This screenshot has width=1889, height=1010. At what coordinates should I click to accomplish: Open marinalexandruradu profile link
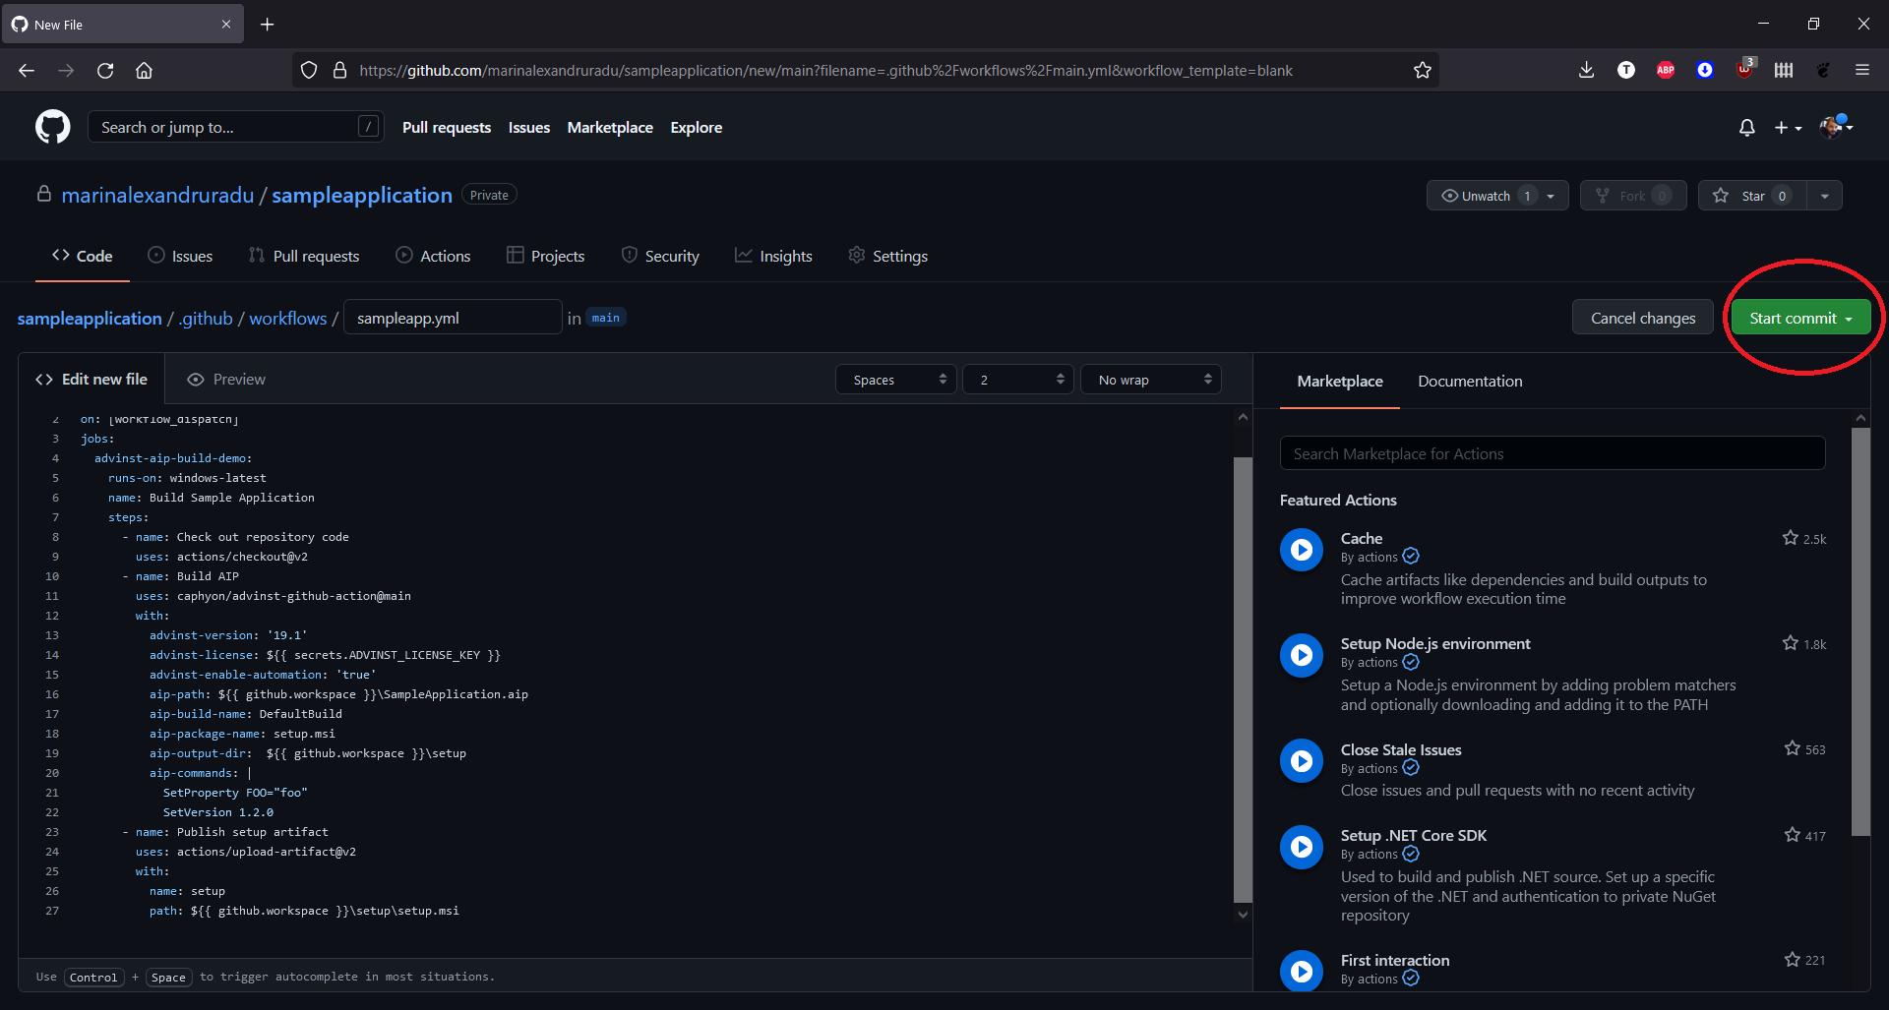coord(157,195)
